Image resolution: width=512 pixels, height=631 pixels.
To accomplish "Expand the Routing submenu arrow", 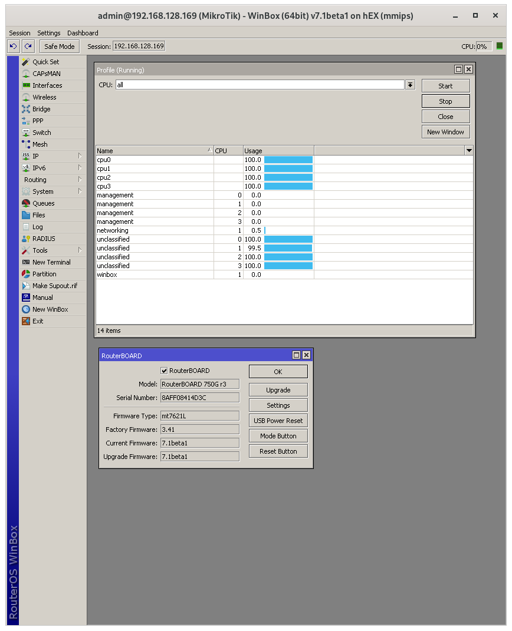I will tap(80, 180).
